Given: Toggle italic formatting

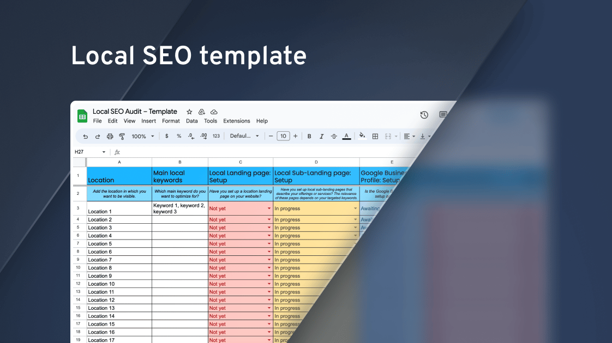Looking at the screenshot, I should (x=322, y=137).
